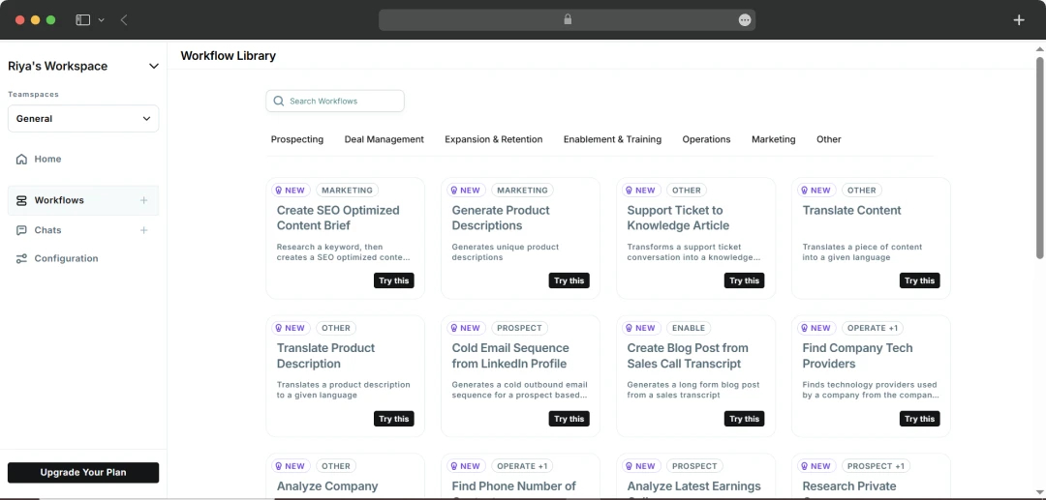Click NEW badge on Research Private card
Viewport: 1046px width, 500px height.
[815, 466]
